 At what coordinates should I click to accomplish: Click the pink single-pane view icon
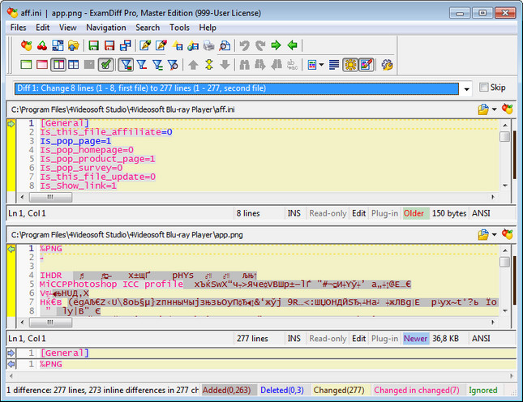[42, 65]
